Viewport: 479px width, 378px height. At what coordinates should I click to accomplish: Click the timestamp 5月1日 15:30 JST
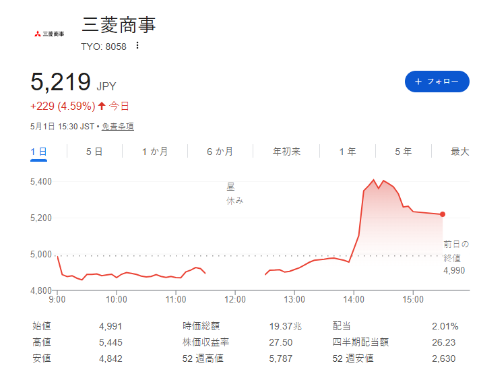pyautogui.click(x=62, y=127)
